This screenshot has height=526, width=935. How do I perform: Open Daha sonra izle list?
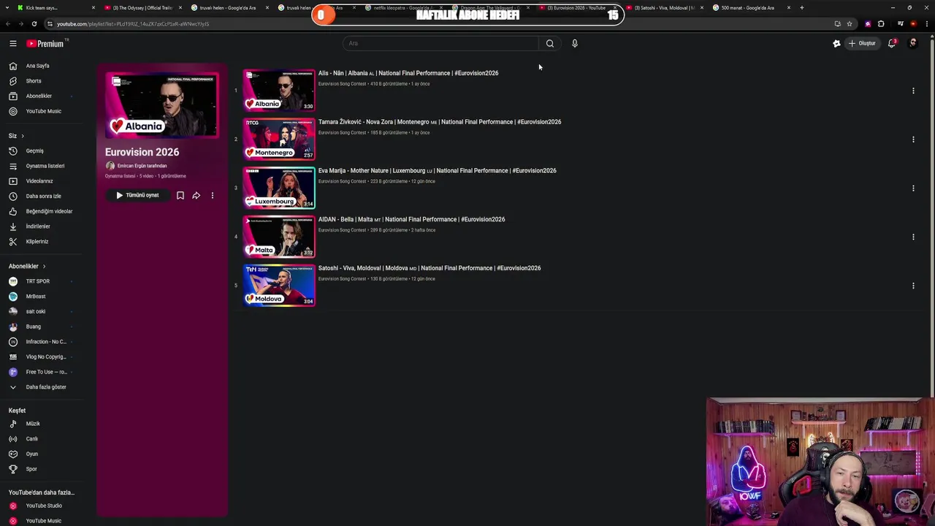pos(42,196)
